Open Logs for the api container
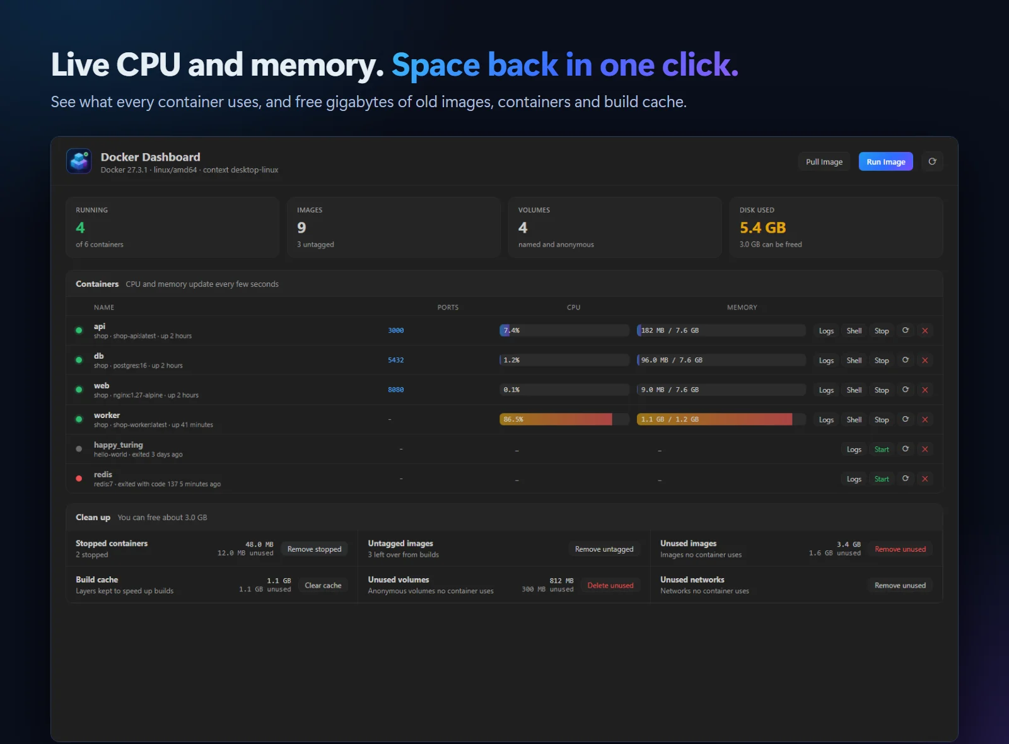The height and width of the screenshot is (744, 1009). point(826,330)
